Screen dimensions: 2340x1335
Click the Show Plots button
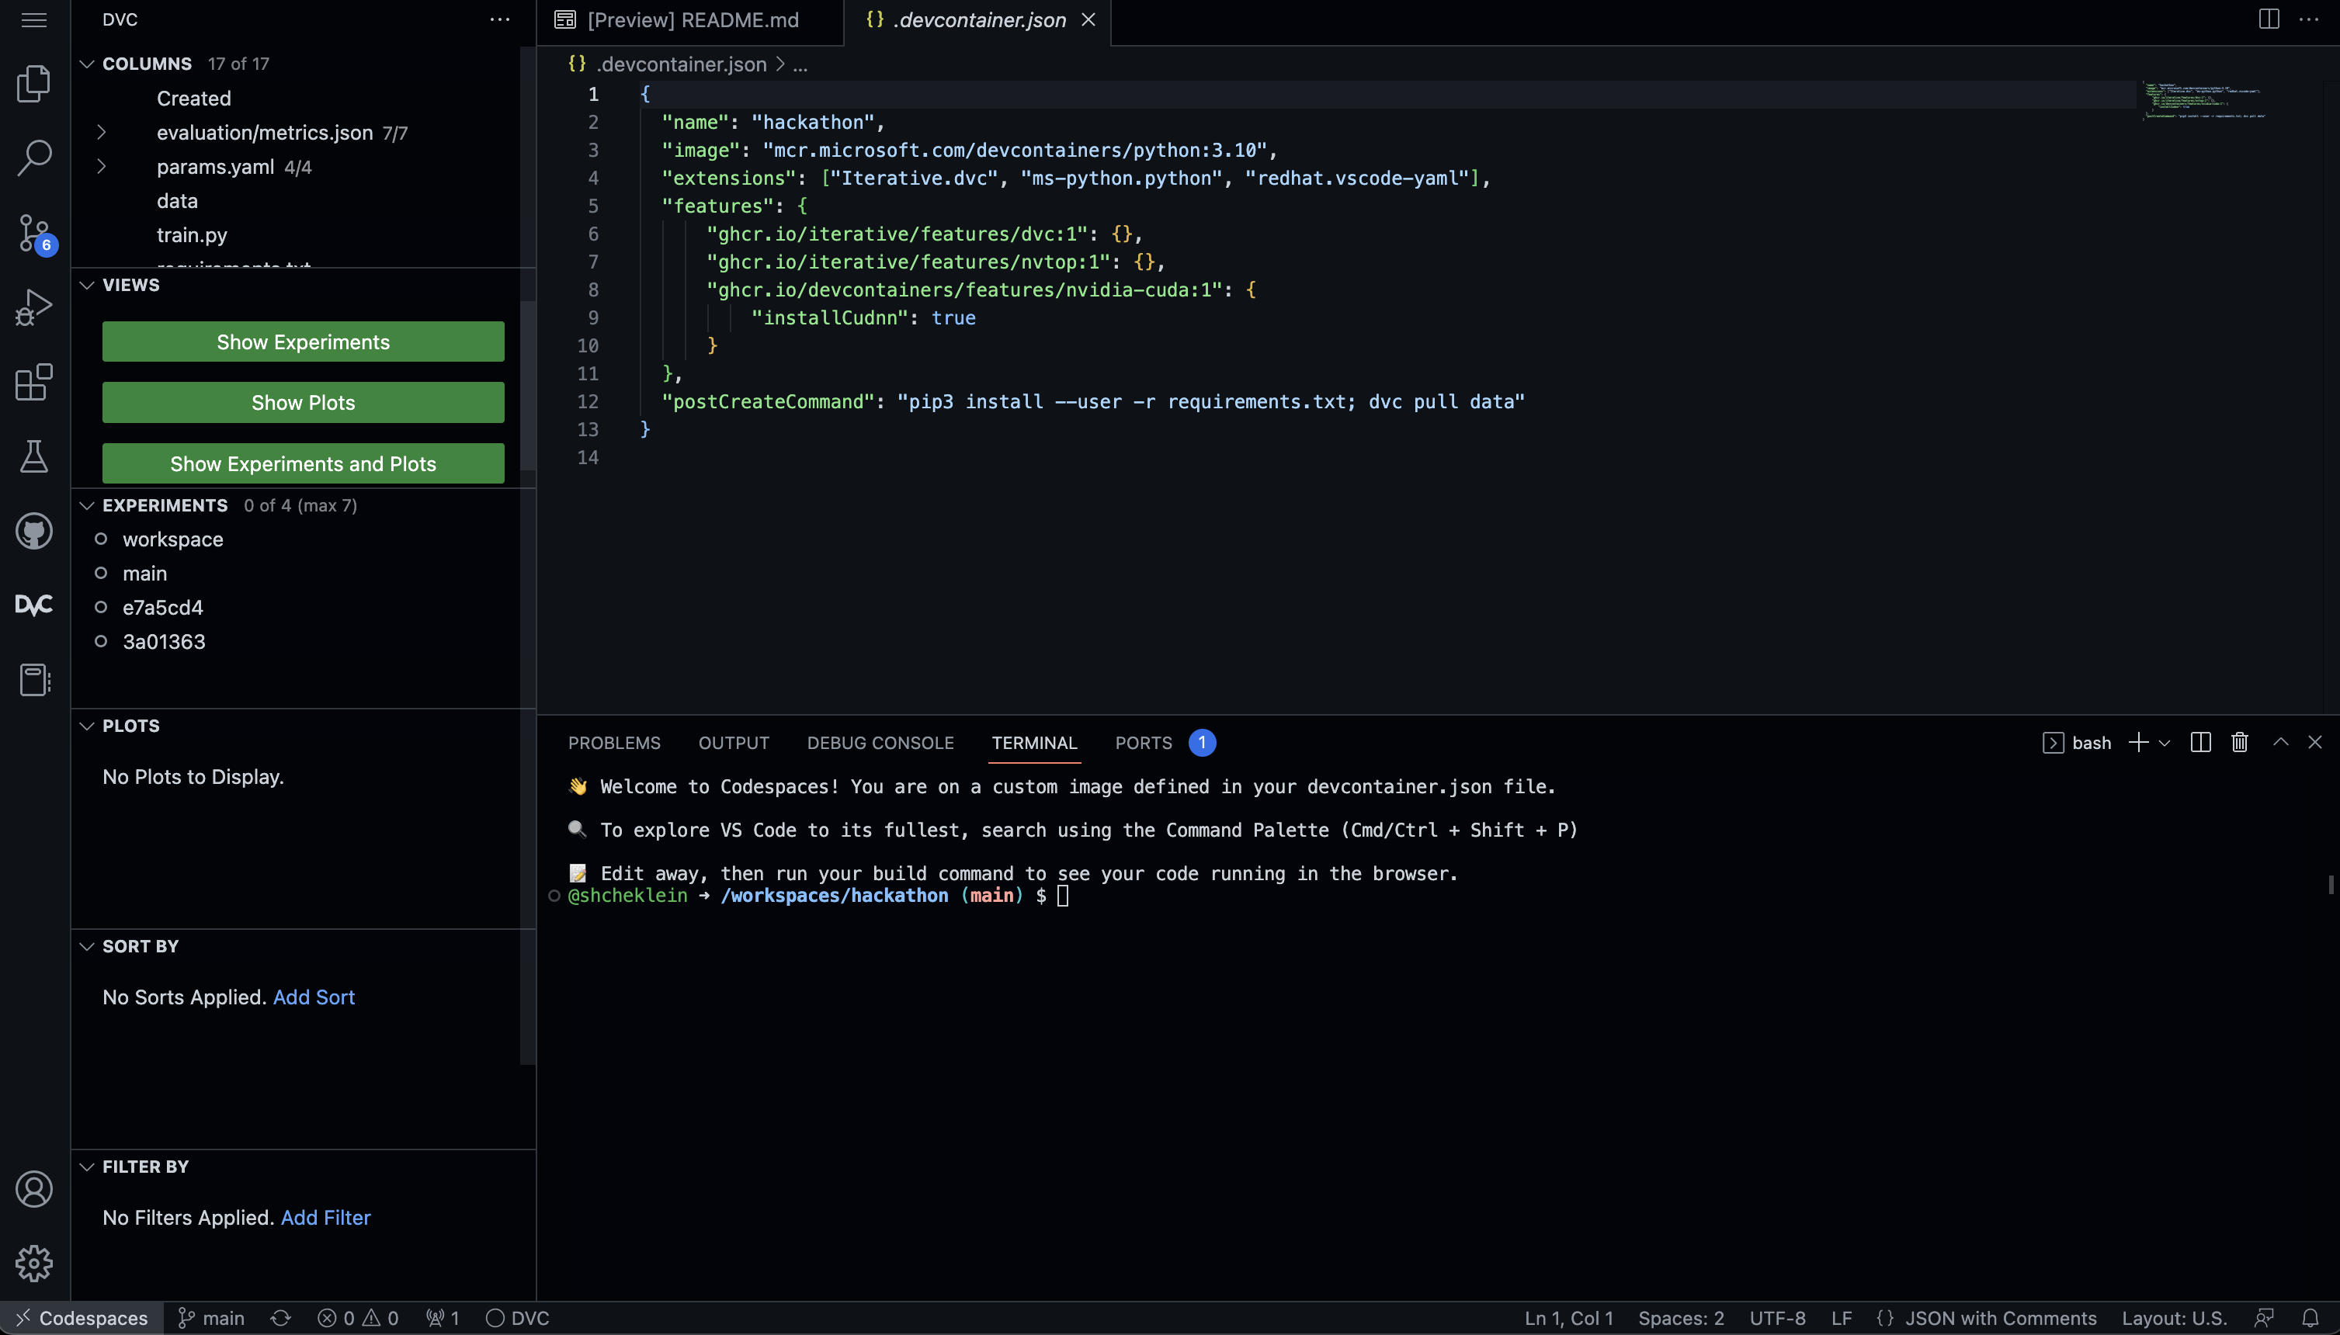[x=303, y=401]
